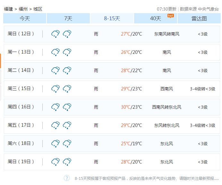This screenshot has width=222, height=185.
Task: Click wind level 3-4级转<3级 on 17日
Action: tap(203, 125)
